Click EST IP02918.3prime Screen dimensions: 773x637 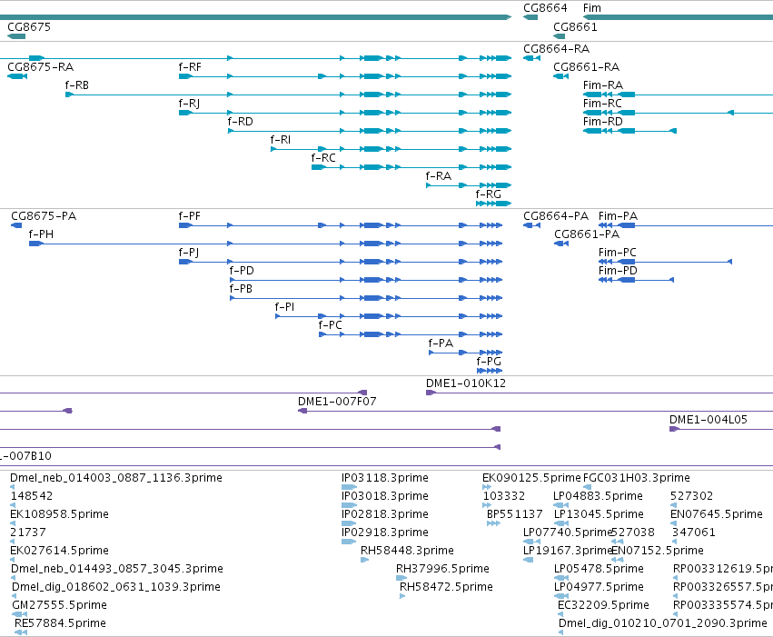pos(384,532)
